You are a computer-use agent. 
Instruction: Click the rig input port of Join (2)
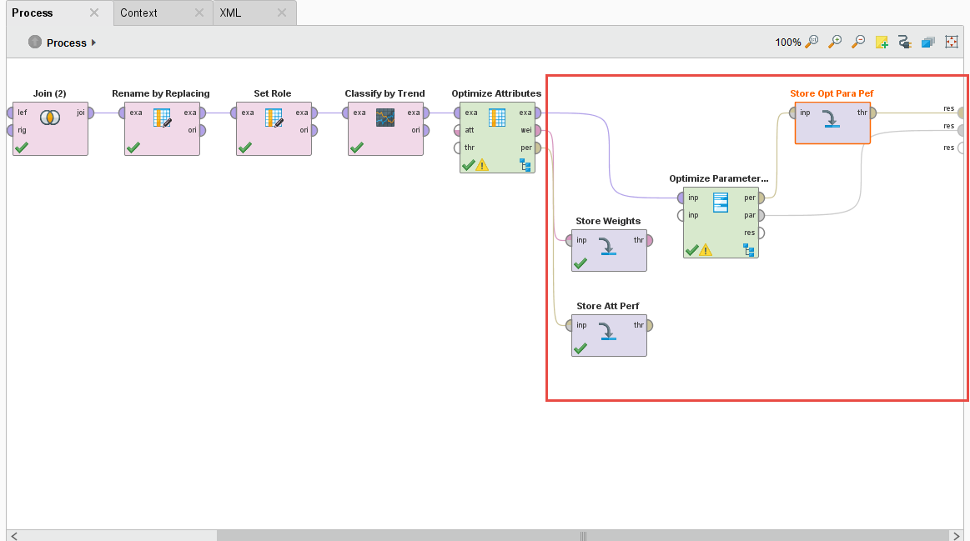(x=11, y=131)
